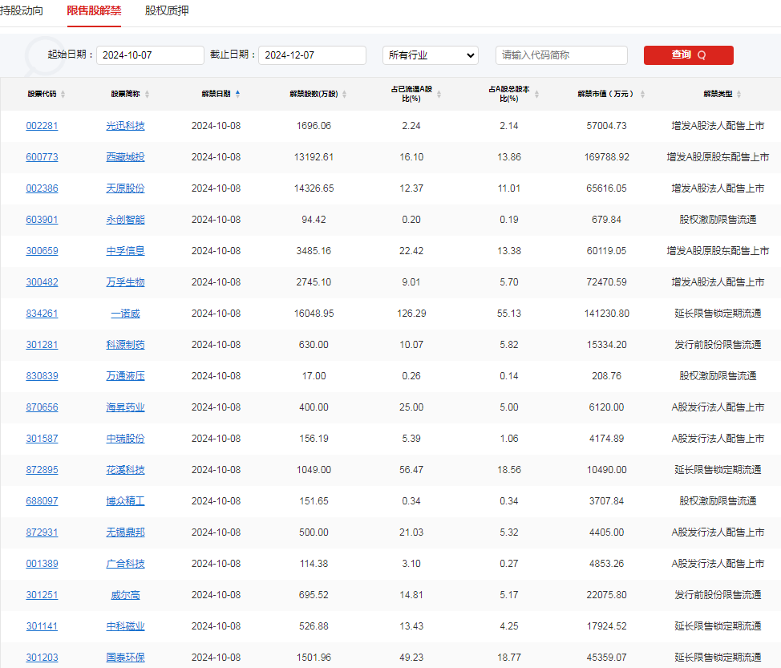The width and height of the screenshot is (781, 668).
Task: Sort by 股票代码 column arrow
Action: pyautogui.click(x=63, y=95)
